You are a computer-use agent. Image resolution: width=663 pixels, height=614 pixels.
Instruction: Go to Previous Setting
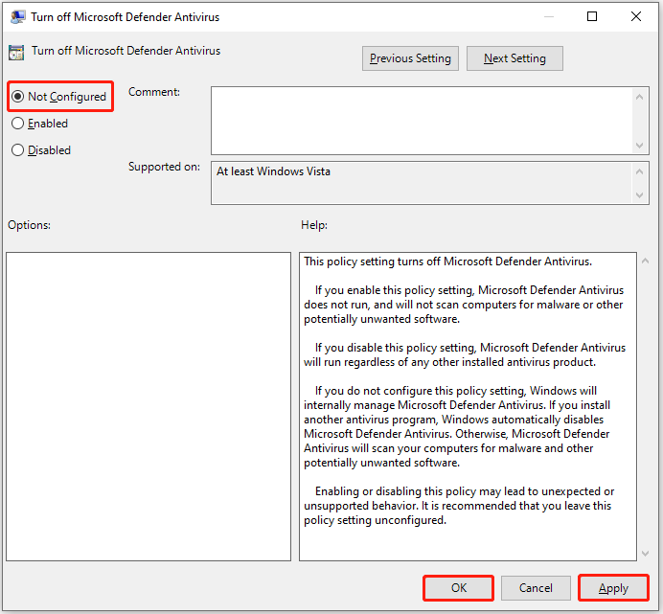[410, 58]
